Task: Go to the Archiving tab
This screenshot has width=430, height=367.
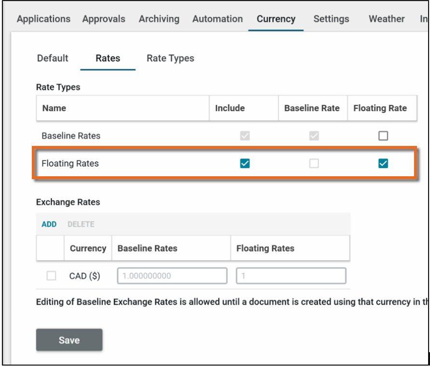Action: tap(159, 19)
